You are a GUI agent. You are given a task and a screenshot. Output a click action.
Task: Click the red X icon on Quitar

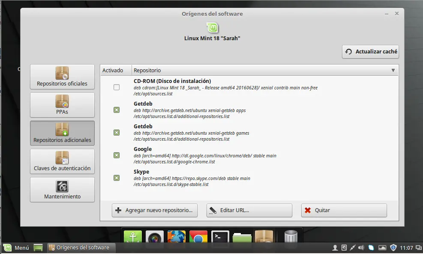[x=308, y=210]
